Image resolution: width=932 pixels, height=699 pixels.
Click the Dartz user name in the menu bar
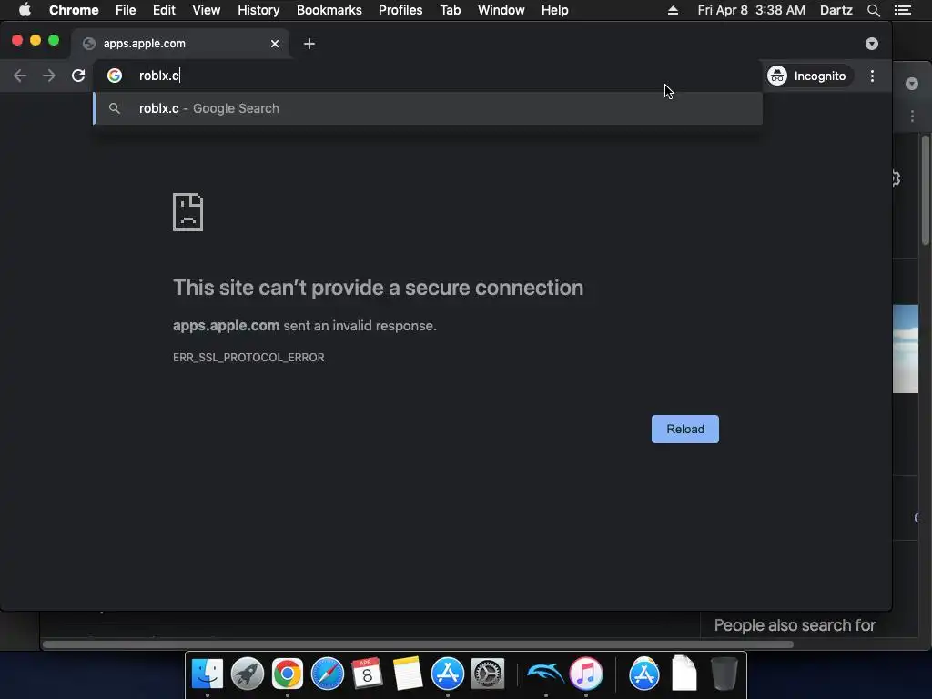click(x=836, y=10)
